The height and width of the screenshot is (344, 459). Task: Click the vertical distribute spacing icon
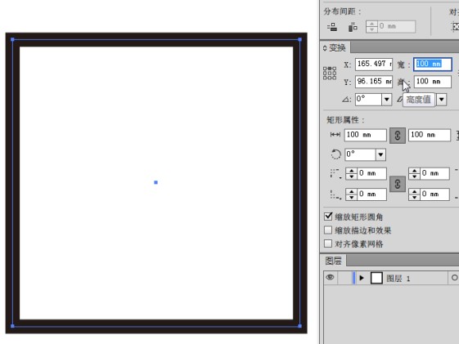point(332,27)
